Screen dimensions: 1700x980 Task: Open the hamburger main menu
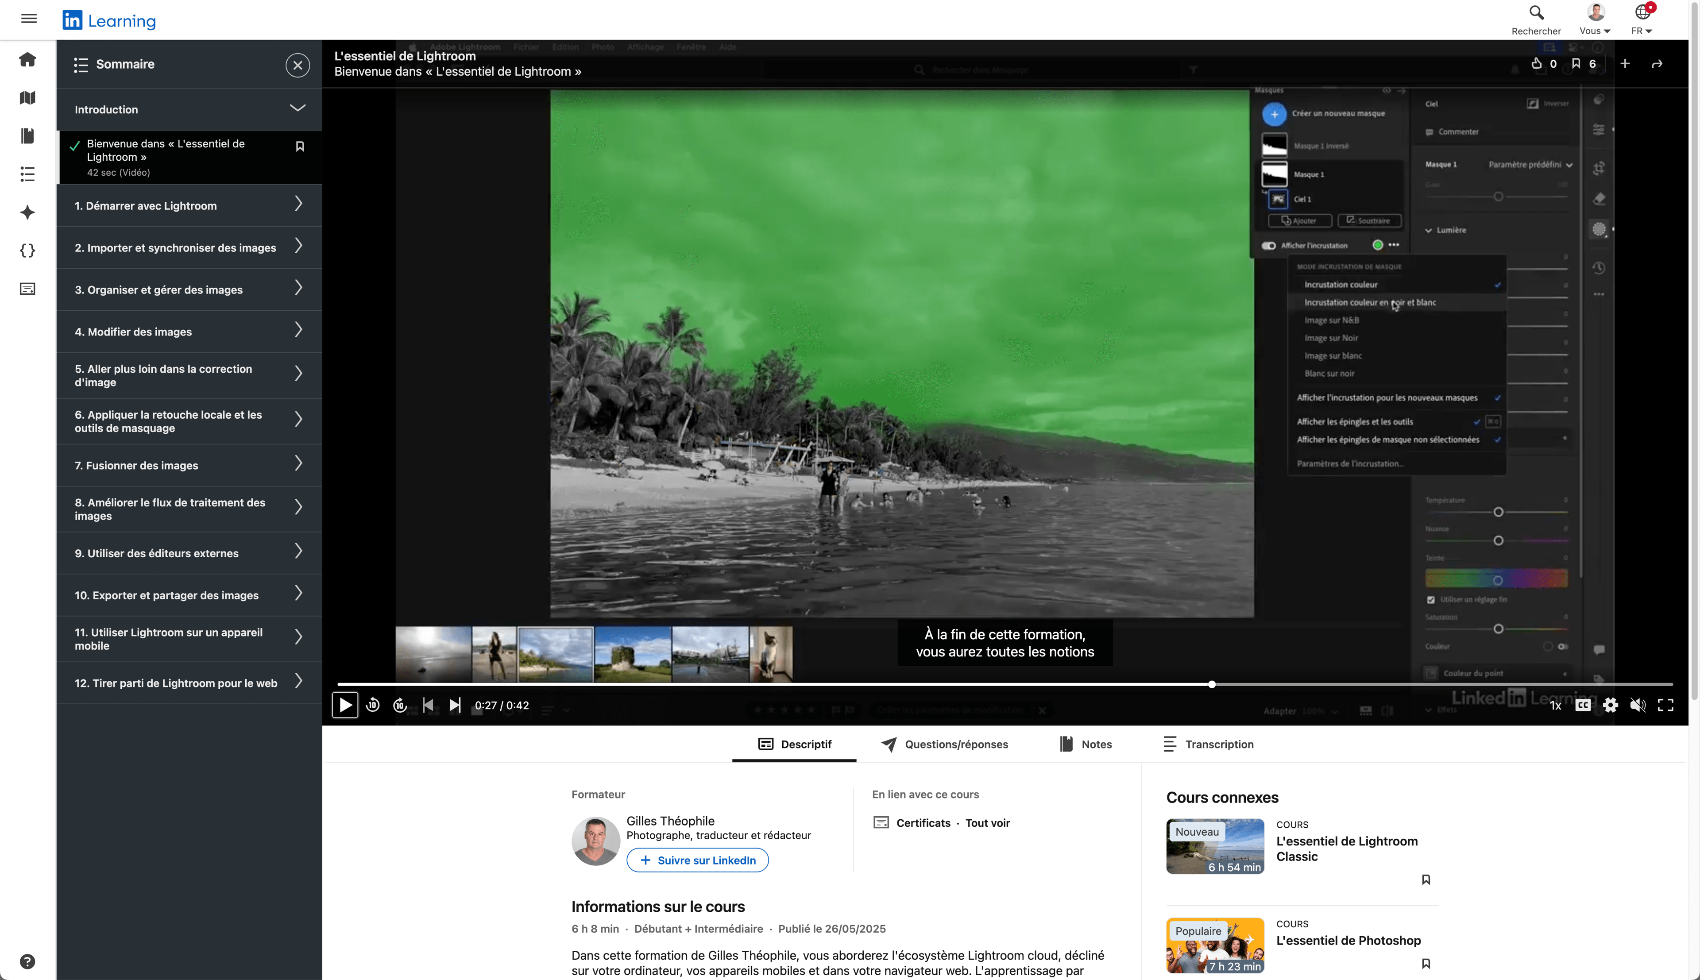(29, 19)
